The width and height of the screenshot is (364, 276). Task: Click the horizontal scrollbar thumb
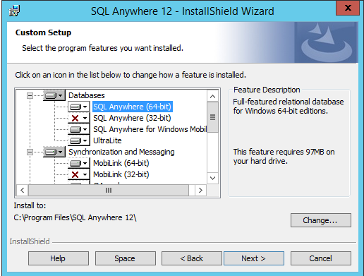point(109,190)
